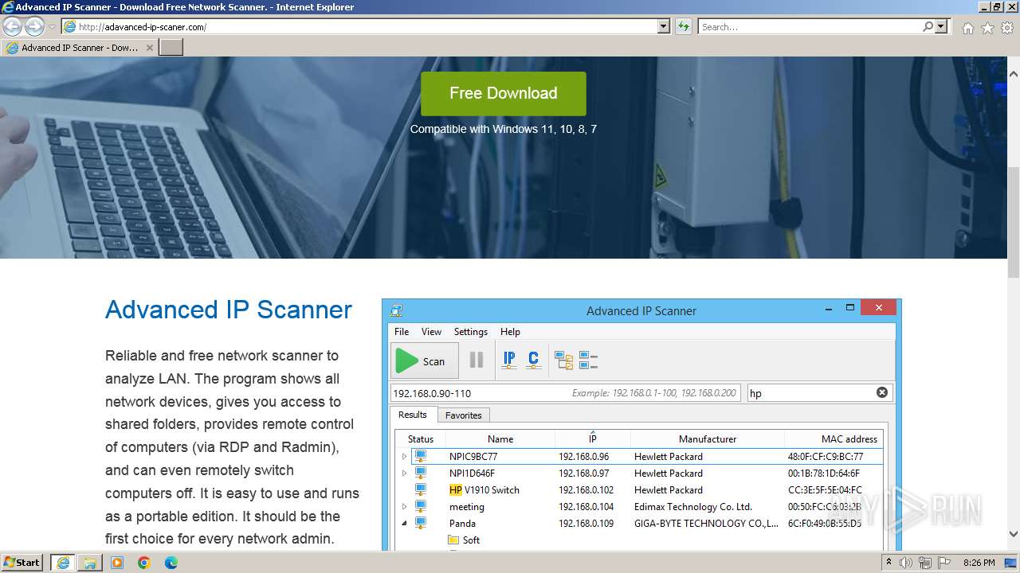Select the NPIC9BC77 device name
1020x573 pixels.
pyautogui.click(x=473, y=457)
